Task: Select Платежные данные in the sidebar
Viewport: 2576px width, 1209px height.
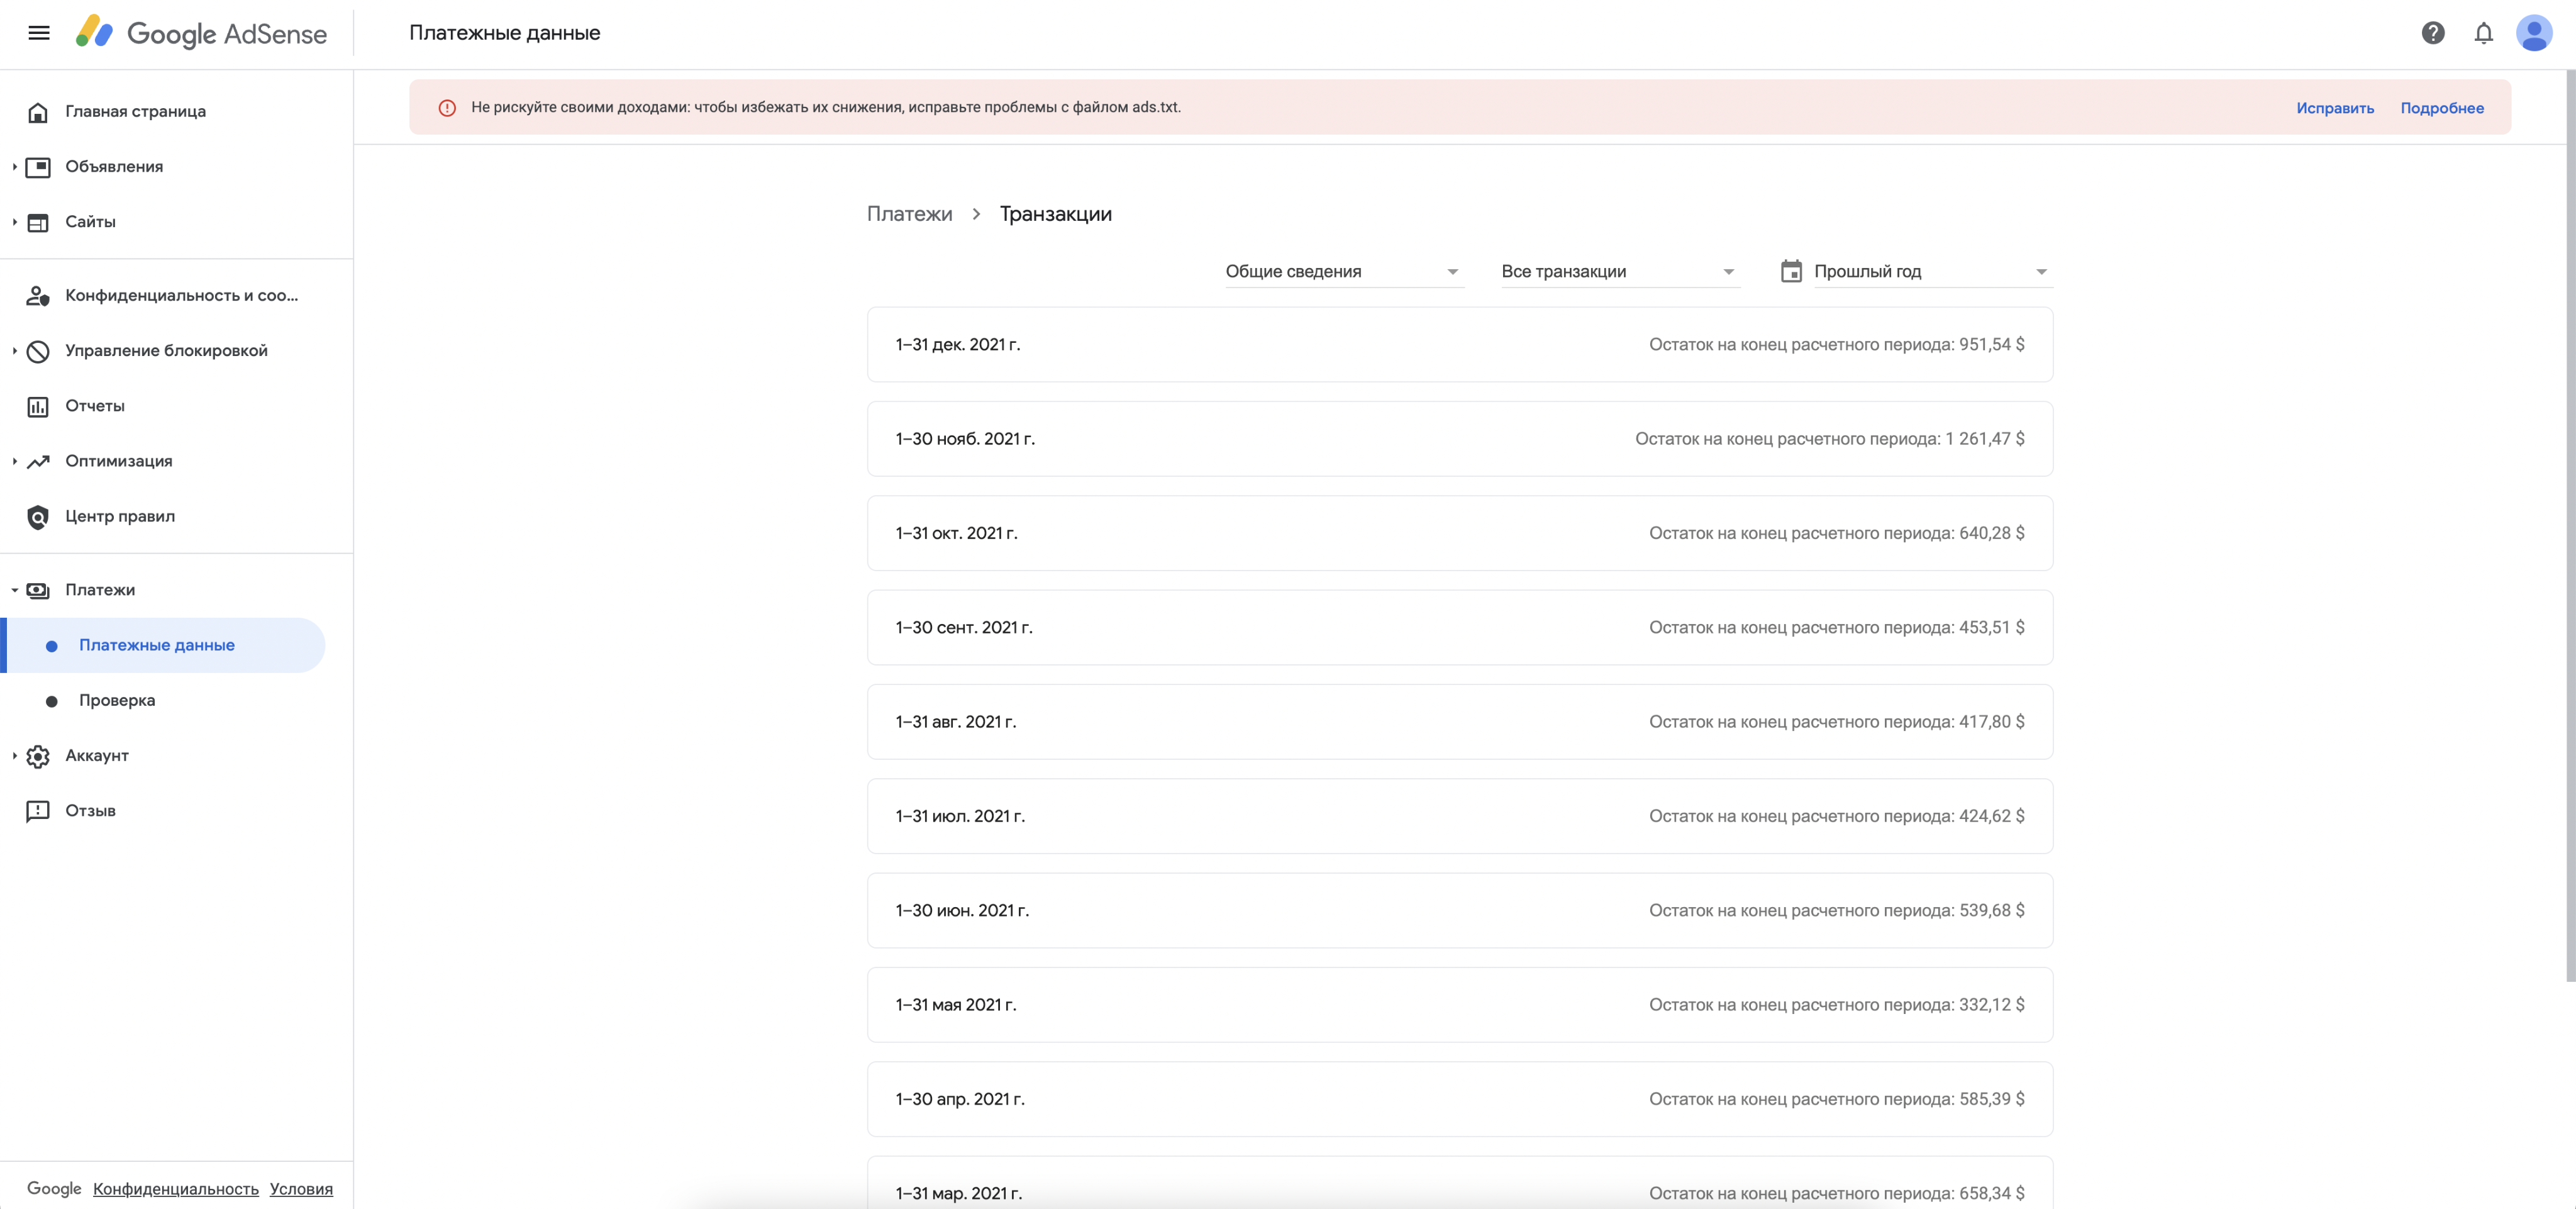Action: (x=157, y=645)
